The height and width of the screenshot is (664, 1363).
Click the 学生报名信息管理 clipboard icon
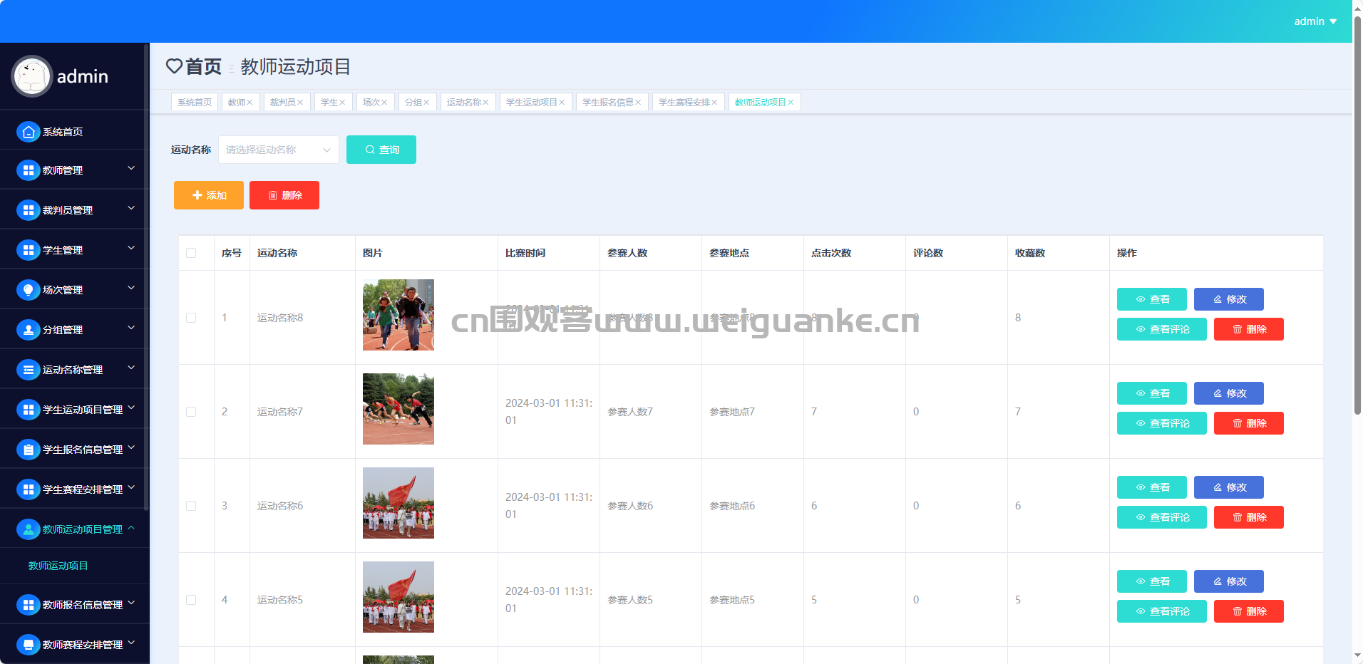tap(29, 450)
